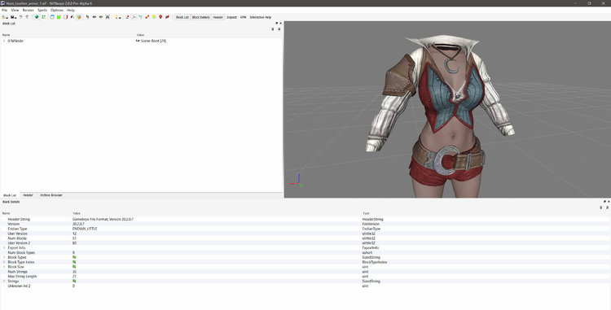Close the Block Details panel
This screenshot has height=310, width=611.
click(609, 202)
